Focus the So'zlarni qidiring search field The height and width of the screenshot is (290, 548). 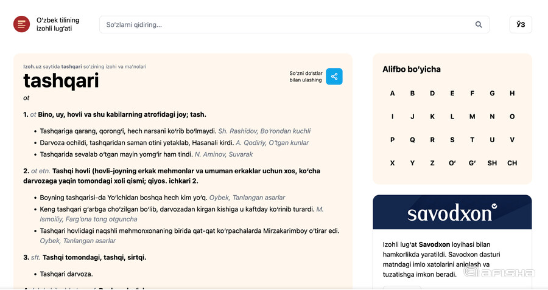(x=294, y=24)
